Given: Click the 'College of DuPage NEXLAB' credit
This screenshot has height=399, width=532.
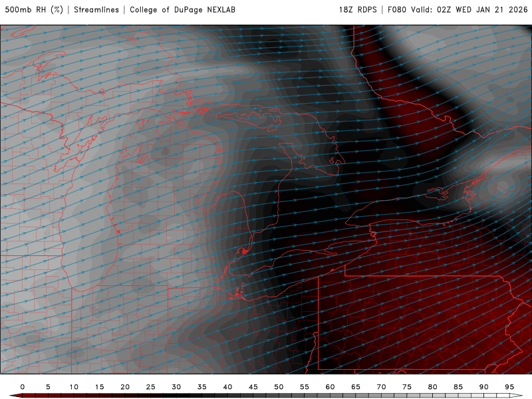Looking at the screenshot, I should 182,10.
